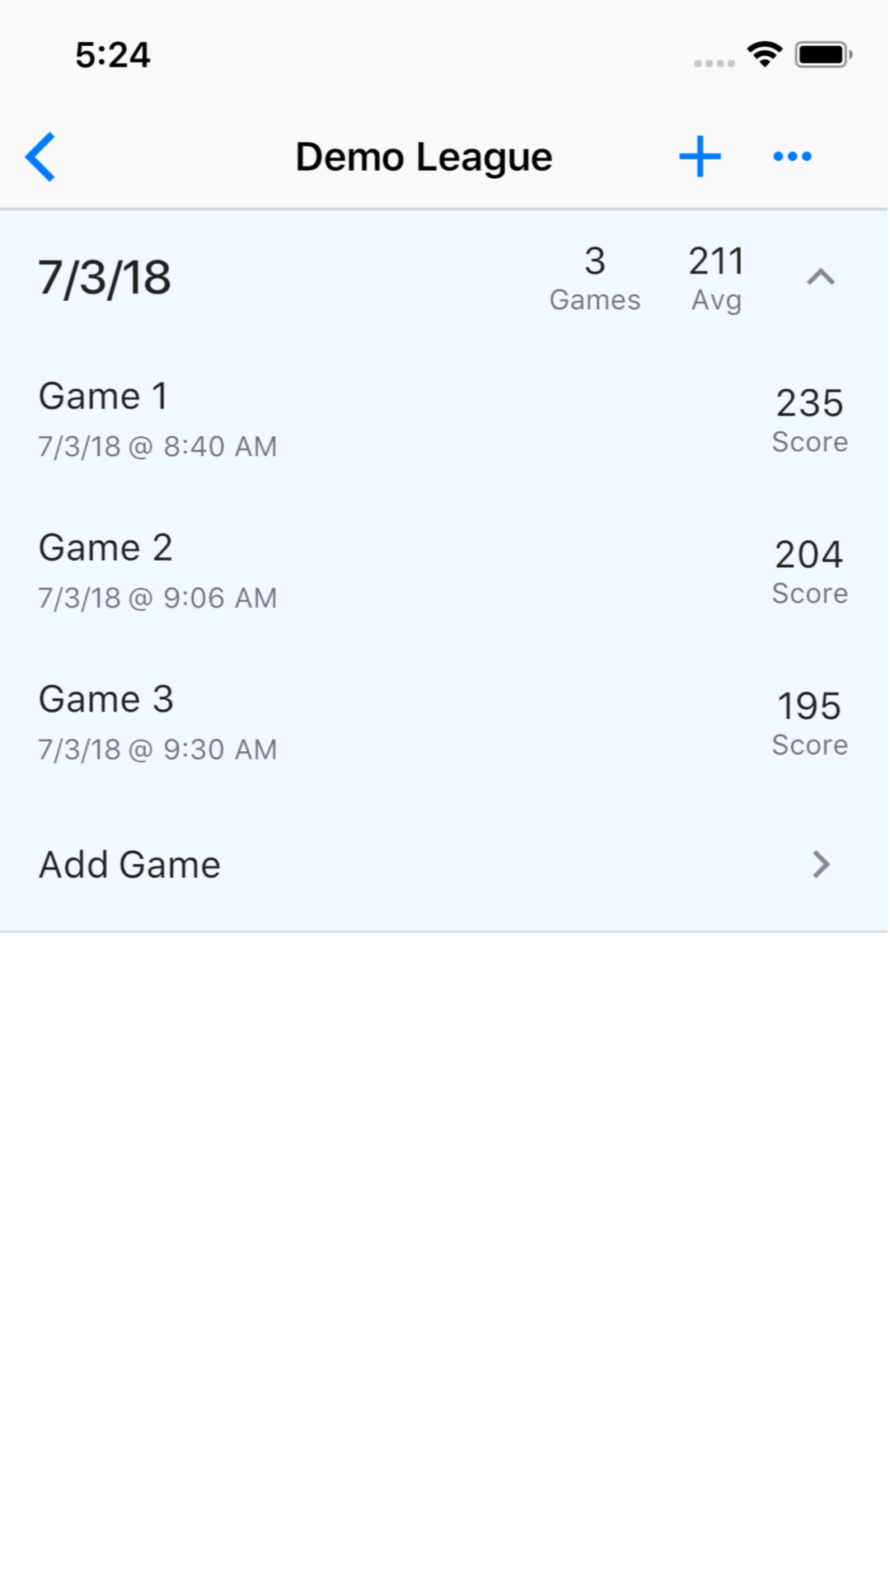Tap the 211 Avg stat
This screenshot has width=890, height=1583.
click(716, 278)
